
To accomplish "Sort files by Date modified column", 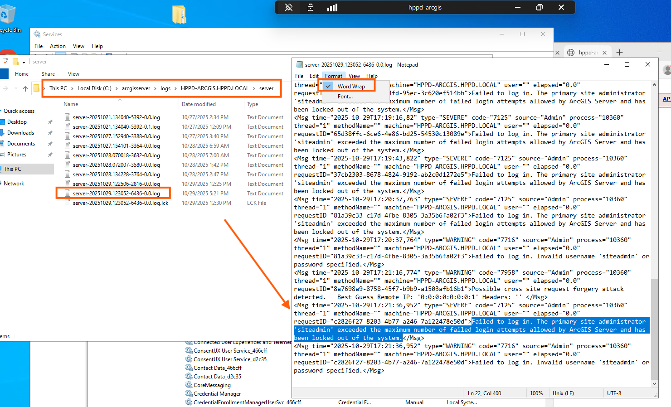I will (199, 104).
